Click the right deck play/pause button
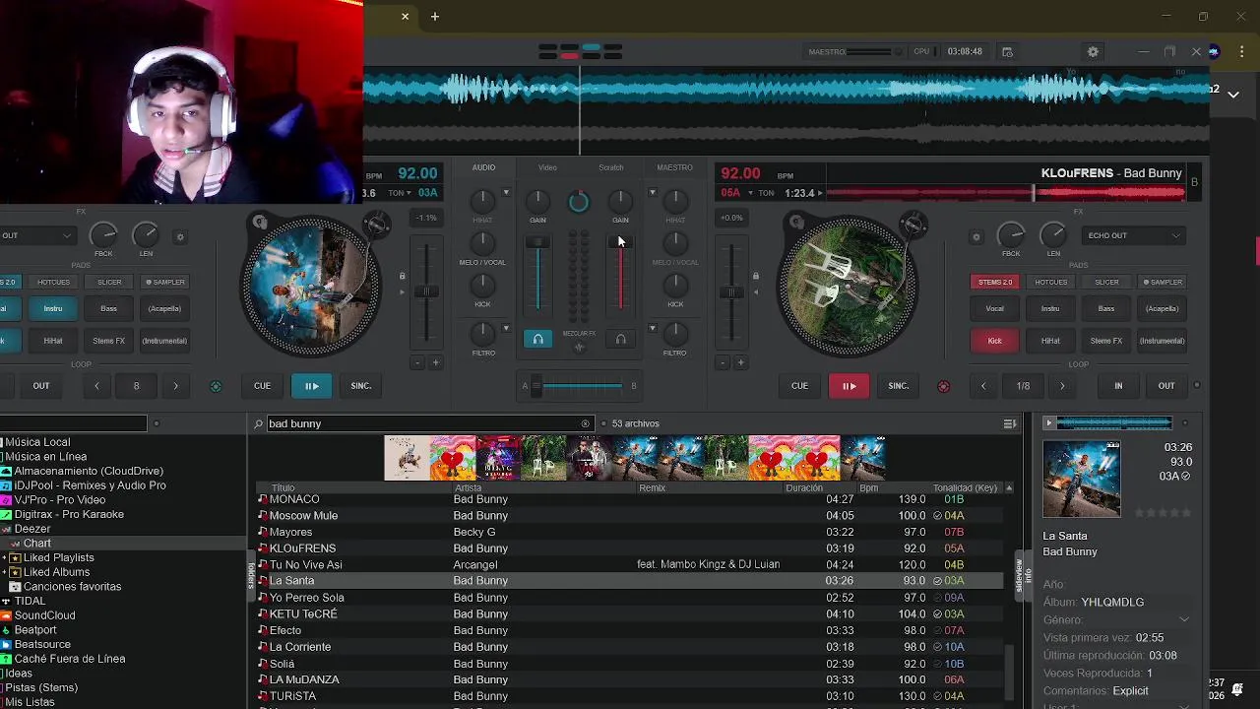The width and height of the screenshot is (1260, 709). coord(849,386)
